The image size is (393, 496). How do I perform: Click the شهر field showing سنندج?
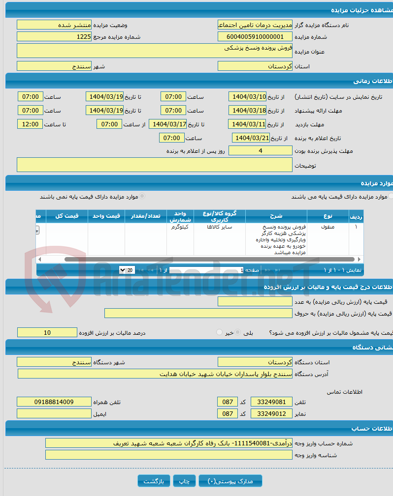point(54,66)
